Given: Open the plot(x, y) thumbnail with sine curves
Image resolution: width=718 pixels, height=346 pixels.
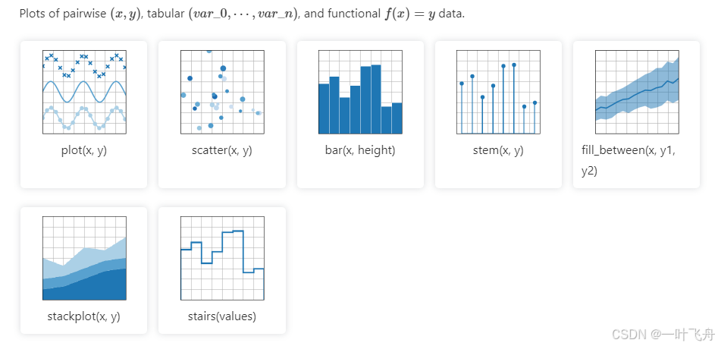Looking at the screenshot, I should coord(84,92).
